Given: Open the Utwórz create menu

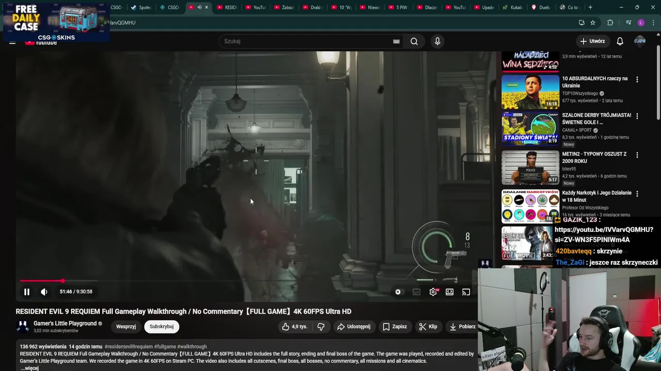Looking at the screenshot, I should (592, 41).
